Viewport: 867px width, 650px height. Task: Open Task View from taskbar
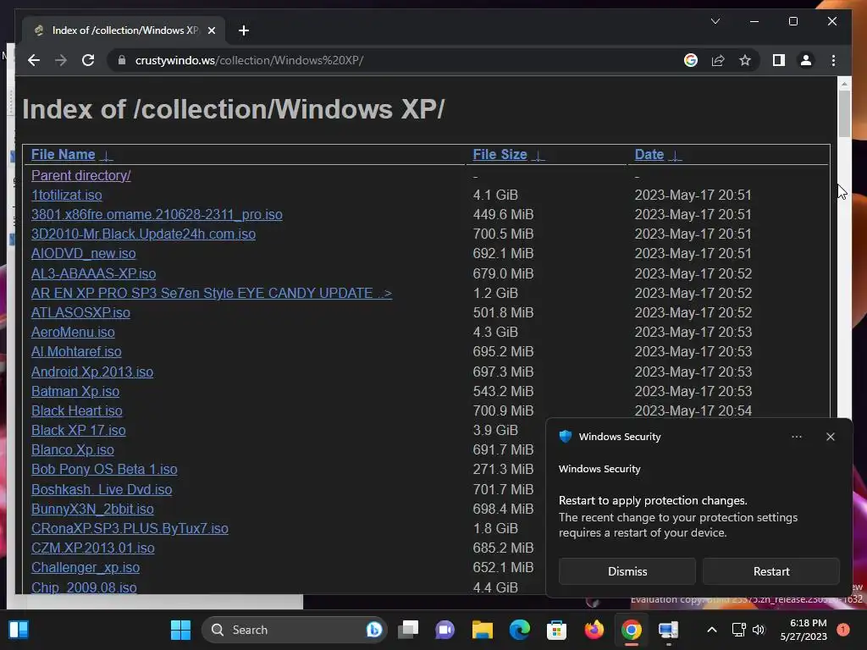click(x=408, y=630)
